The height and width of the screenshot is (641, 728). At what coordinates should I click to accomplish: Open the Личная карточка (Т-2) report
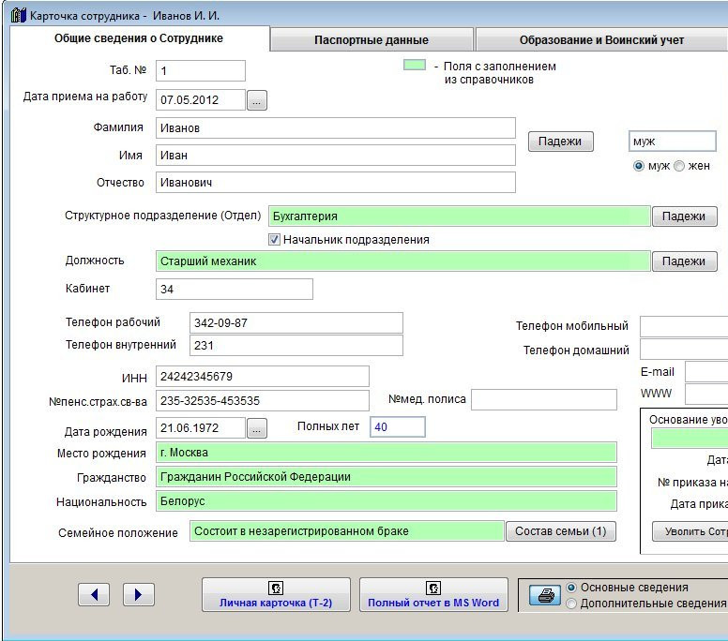(x=276, y=595)
